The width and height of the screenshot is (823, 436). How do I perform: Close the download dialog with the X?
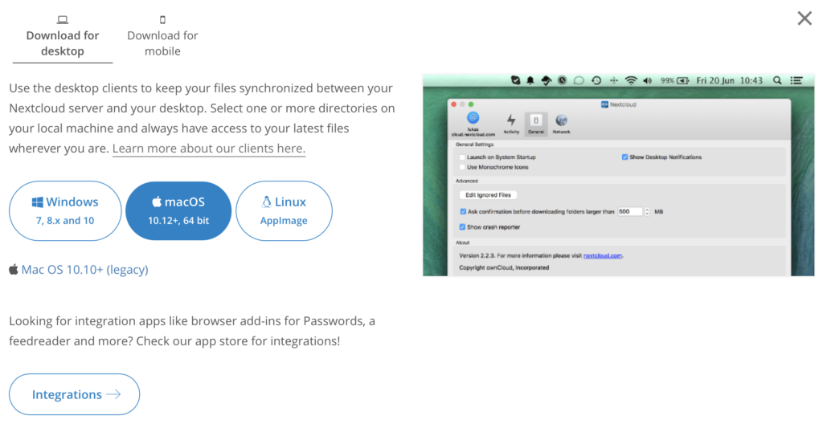pyautogui.click(x=804, y=18)
